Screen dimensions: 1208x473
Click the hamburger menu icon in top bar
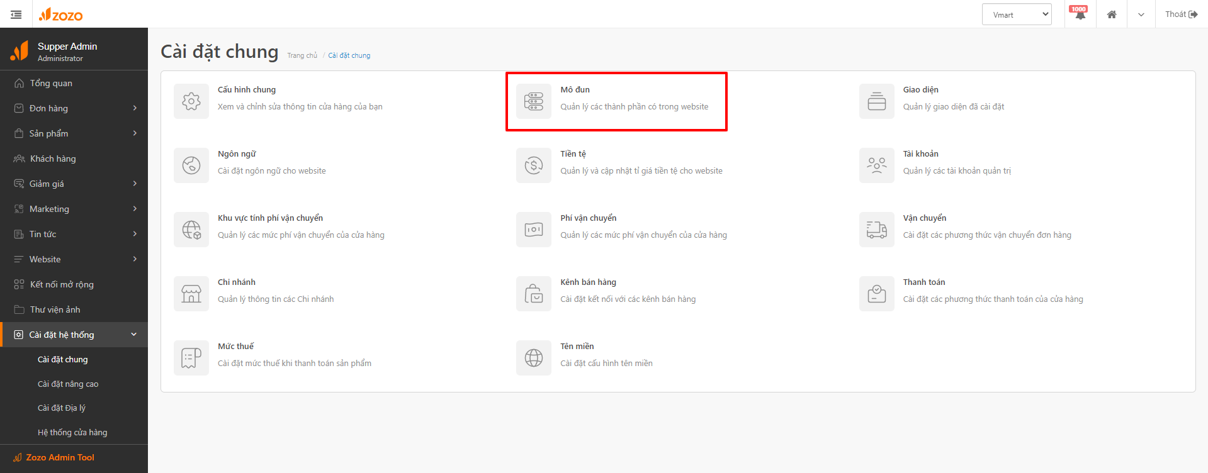click(x=16, y=14)
